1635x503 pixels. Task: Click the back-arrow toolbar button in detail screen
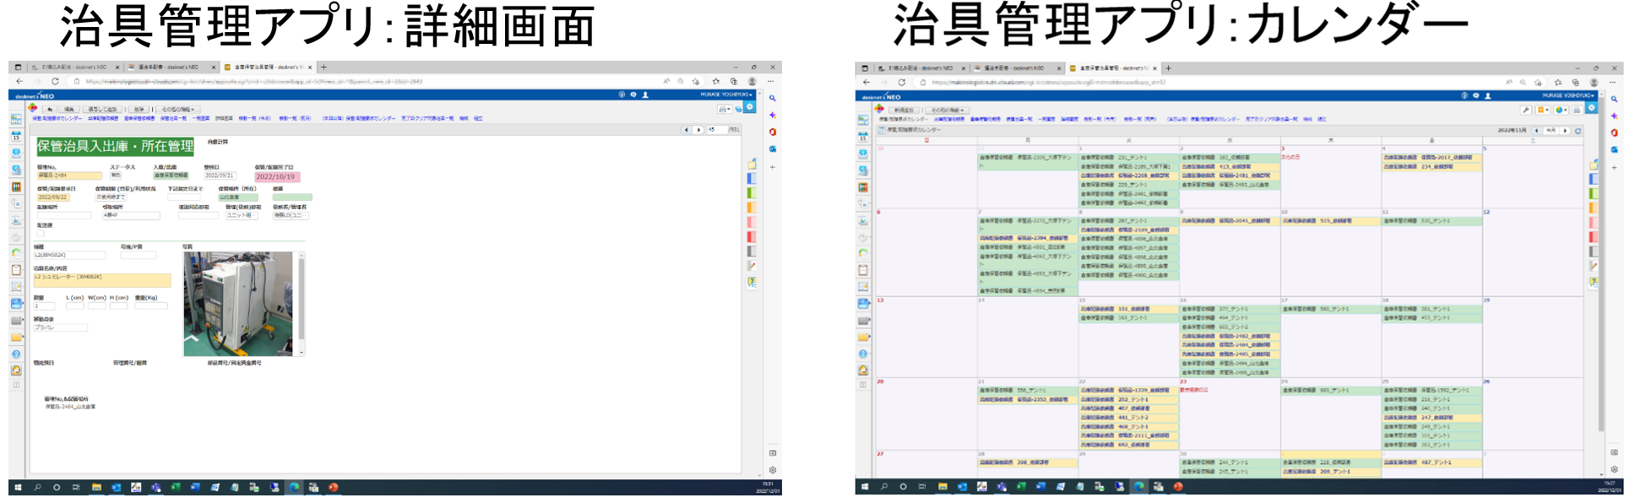pyautogui.click(x=50, y=110)
